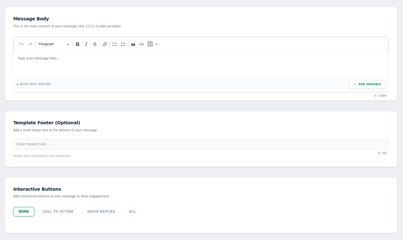Toggle bold formatting
Screen dimensions: 403x240
[78, 44]
